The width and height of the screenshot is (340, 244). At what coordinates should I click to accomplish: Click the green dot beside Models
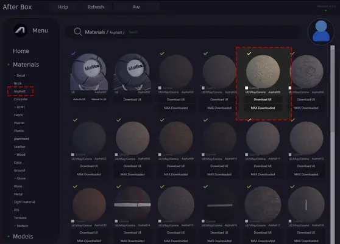9,237
